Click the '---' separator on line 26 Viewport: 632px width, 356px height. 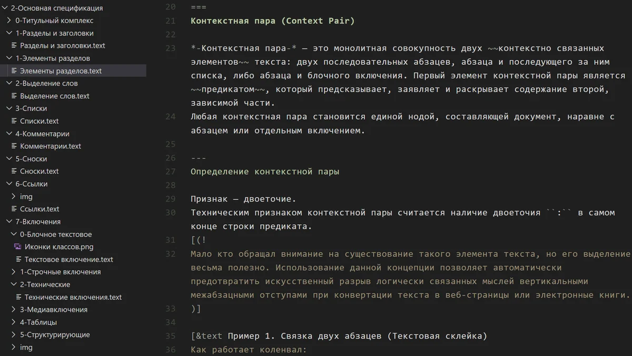(199, 158)
